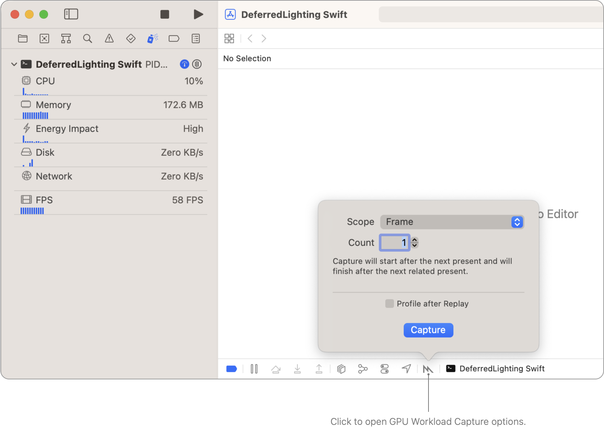Click the Debug Memory Graph icon
This screenshot has height=427, width=604.
click(x=363, y=369)
